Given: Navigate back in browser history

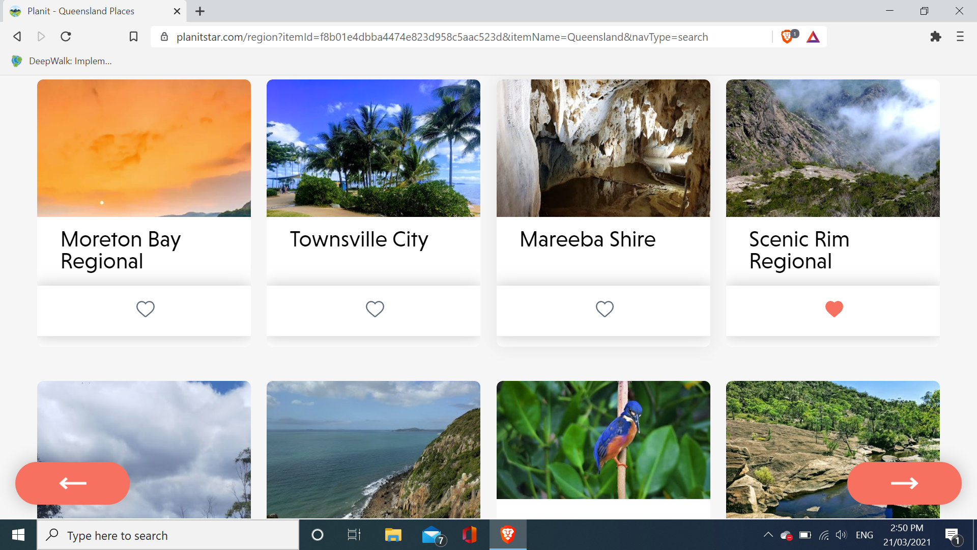Looking at the screenshot, I should [x=17, y=37].
